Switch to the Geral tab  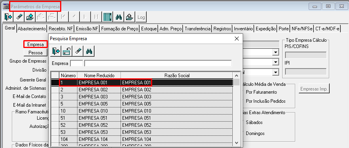pyautogui.click(x=10, y=28)
